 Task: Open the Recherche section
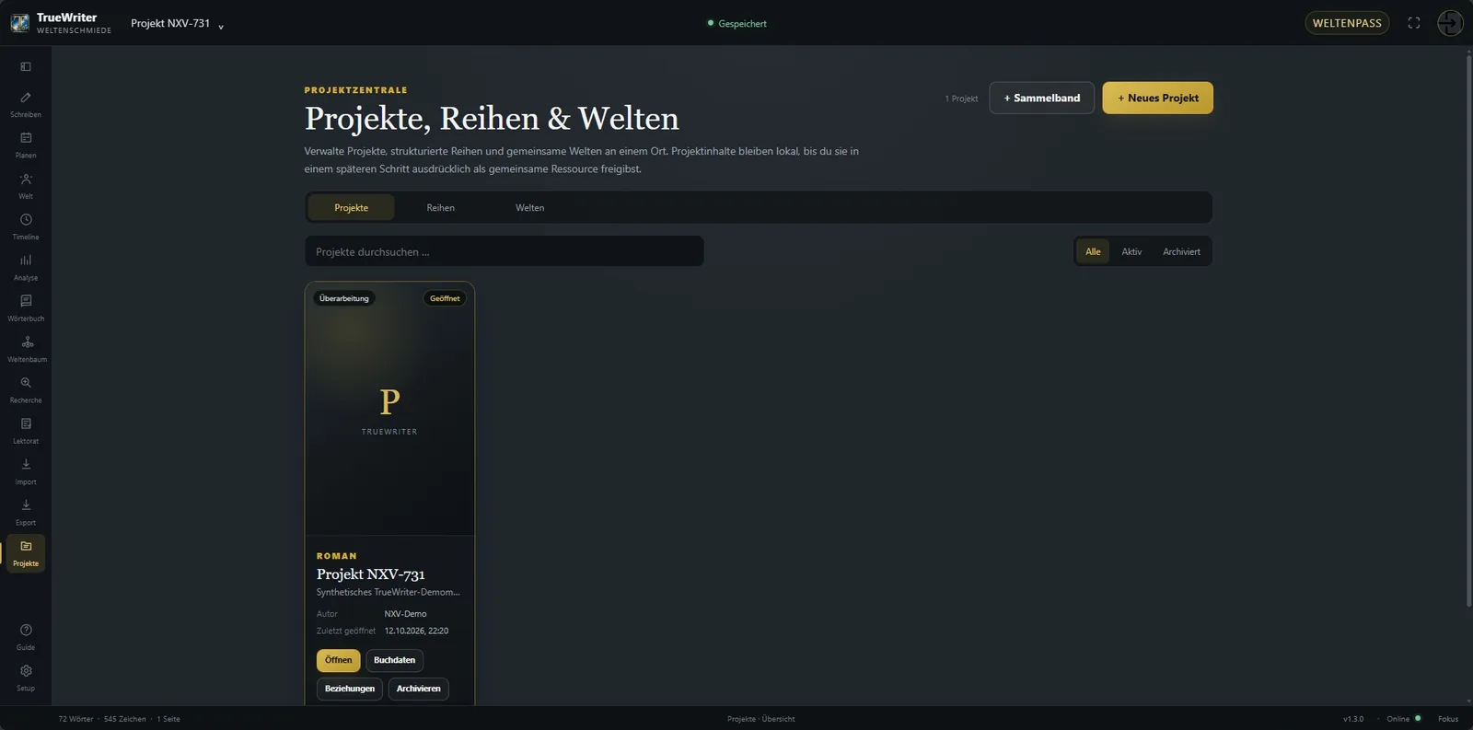26,389
